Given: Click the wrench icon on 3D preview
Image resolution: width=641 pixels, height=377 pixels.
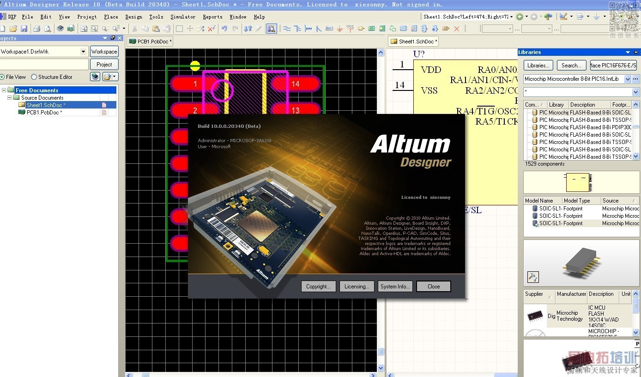Looking at the screenshot, I should pyautogui.click(x=533, y=277).
